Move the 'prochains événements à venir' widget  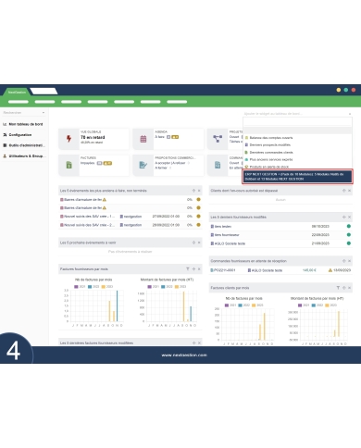(x=193, y=243)
